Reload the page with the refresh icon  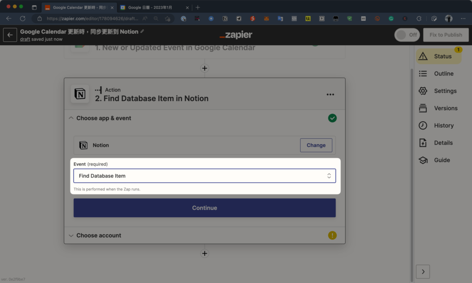coord(23,18)
